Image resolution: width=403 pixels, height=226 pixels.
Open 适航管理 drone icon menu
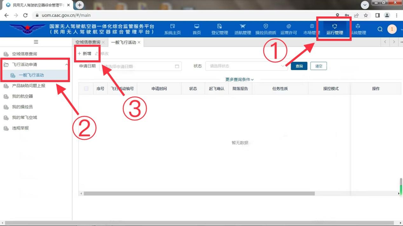click(243, 29)
